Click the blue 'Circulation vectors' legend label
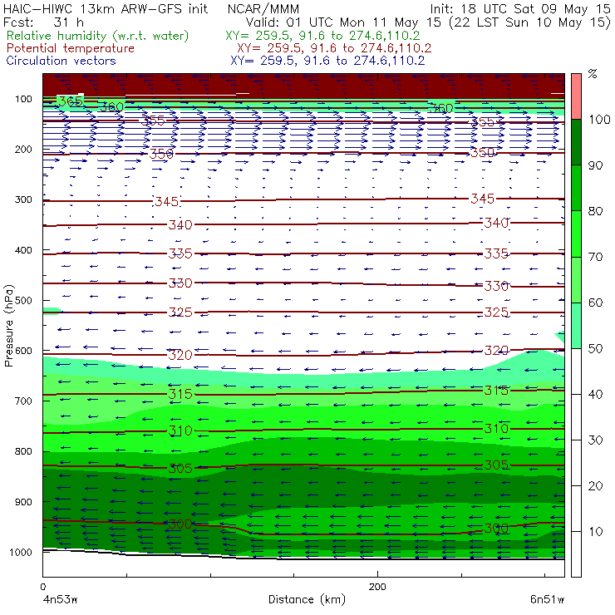 (61, 61)
